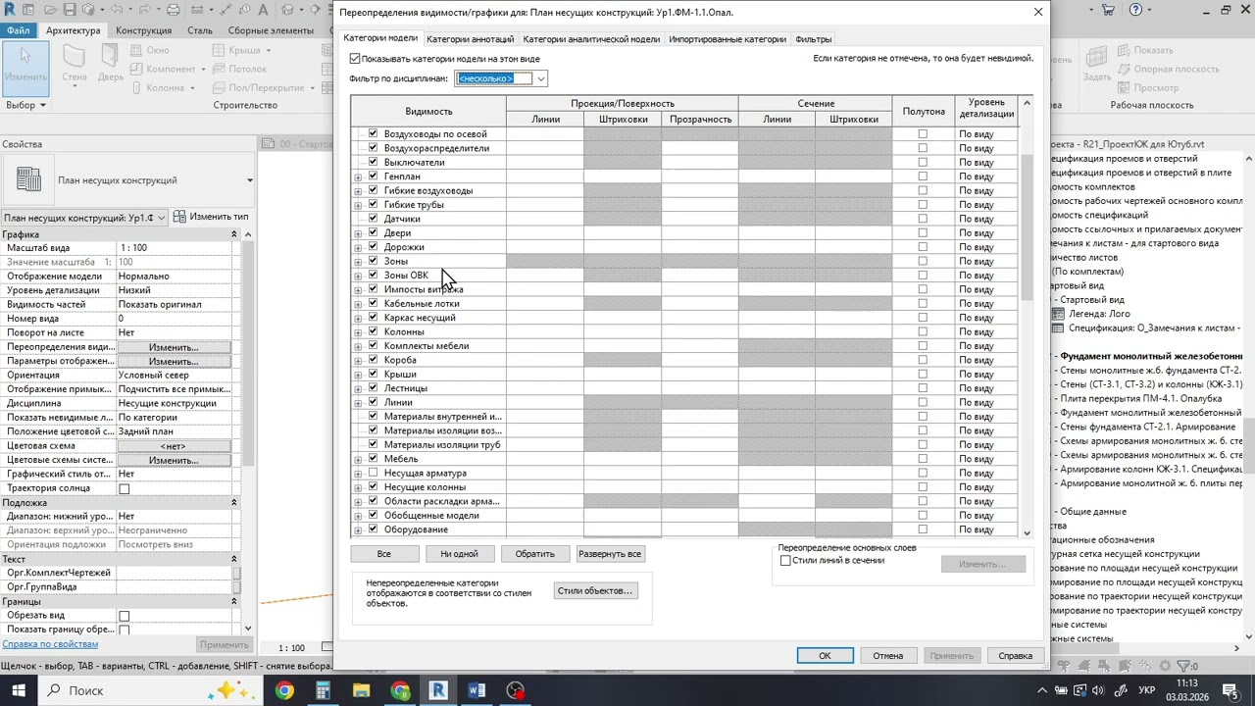Expand the Оборудование category tree node
This screenshot has height=706, width=1255.
358,529
